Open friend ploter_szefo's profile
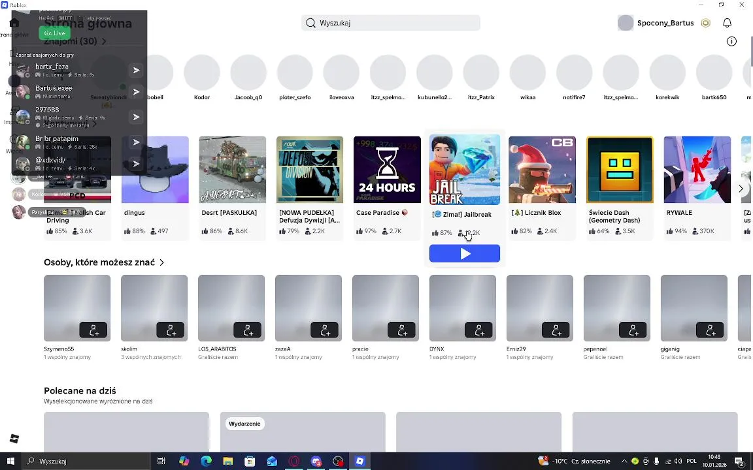The height and width of the screenshot is (470, 753). pos(295,77)
